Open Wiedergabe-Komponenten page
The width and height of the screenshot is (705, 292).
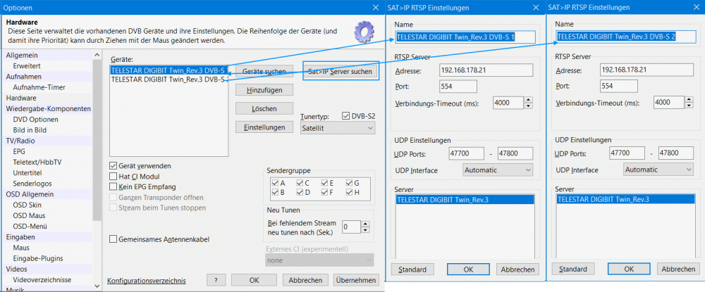(47, 108)
